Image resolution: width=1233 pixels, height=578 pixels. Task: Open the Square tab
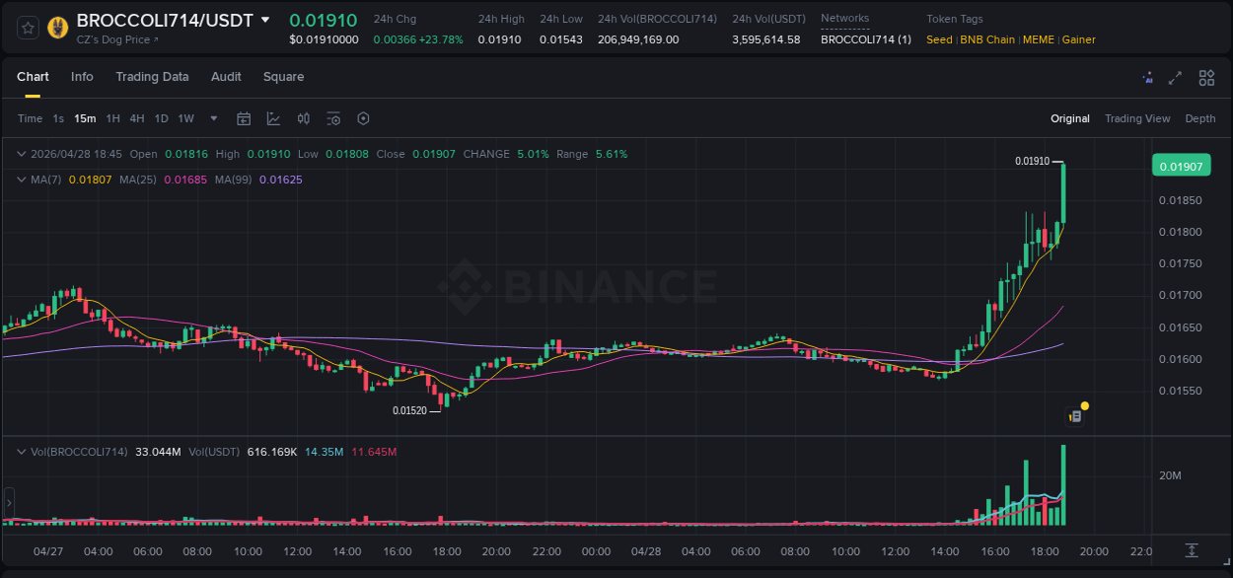[283, 77]
